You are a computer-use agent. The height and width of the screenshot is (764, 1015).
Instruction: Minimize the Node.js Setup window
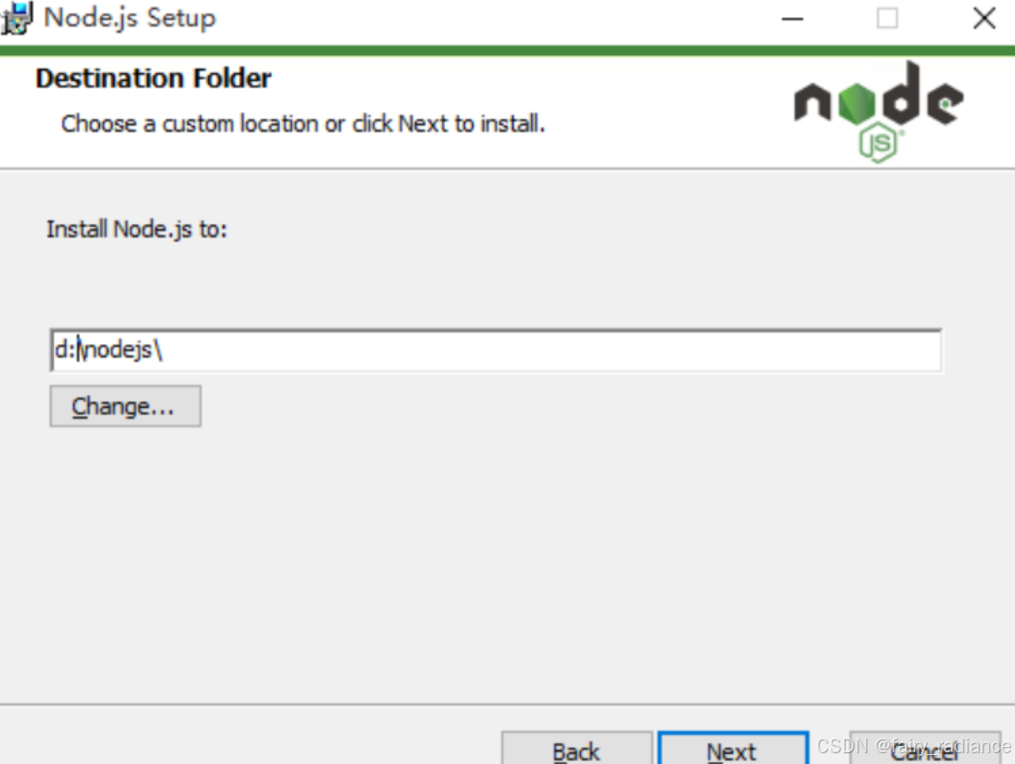793,19
